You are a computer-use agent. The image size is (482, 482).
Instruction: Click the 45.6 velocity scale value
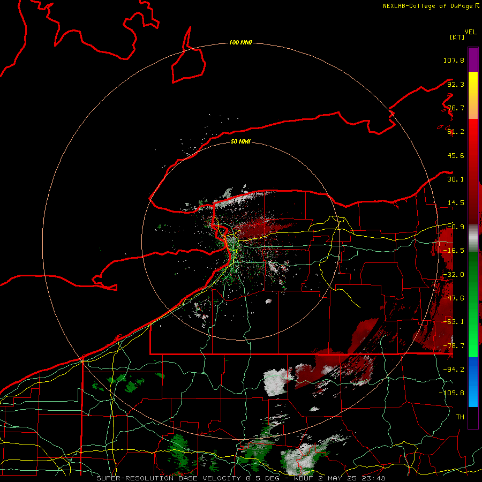tap(456, 155)
